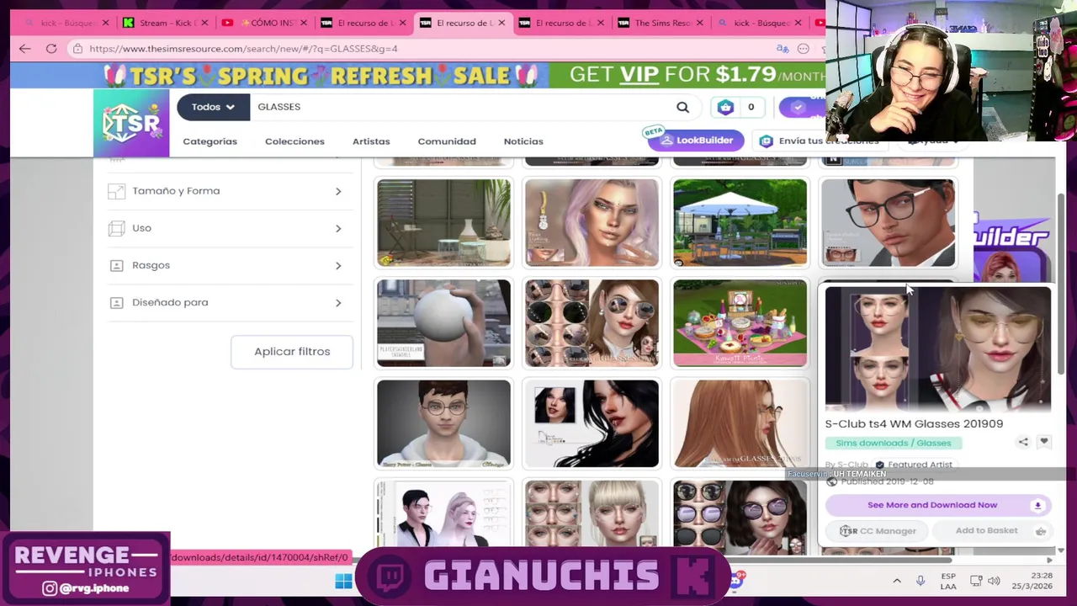This screenshot has width=1077, height=606.
Task: Click the browser URL address bar
Action: click(x=421, y=49)
